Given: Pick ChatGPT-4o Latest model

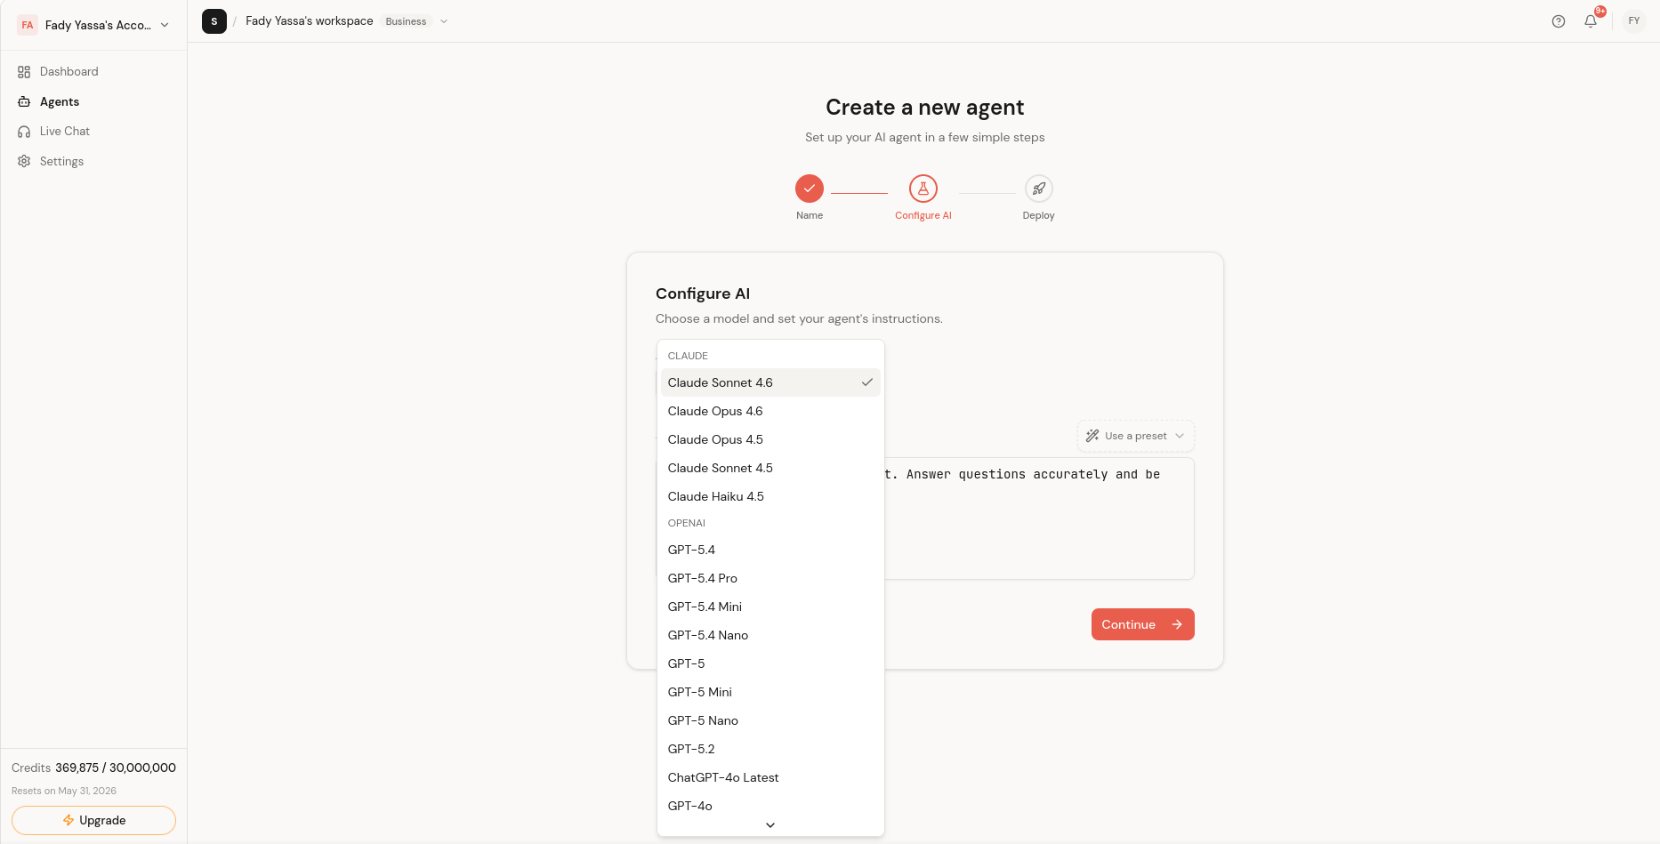Looking at the screenshot, I should pos(770,777).
